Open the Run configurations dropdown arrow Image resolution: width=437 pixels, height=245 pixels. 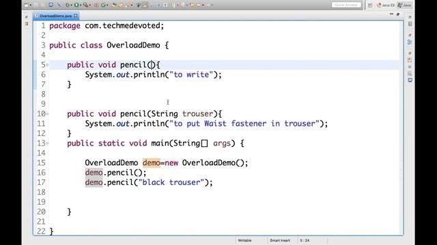click(x=81, y=5)
